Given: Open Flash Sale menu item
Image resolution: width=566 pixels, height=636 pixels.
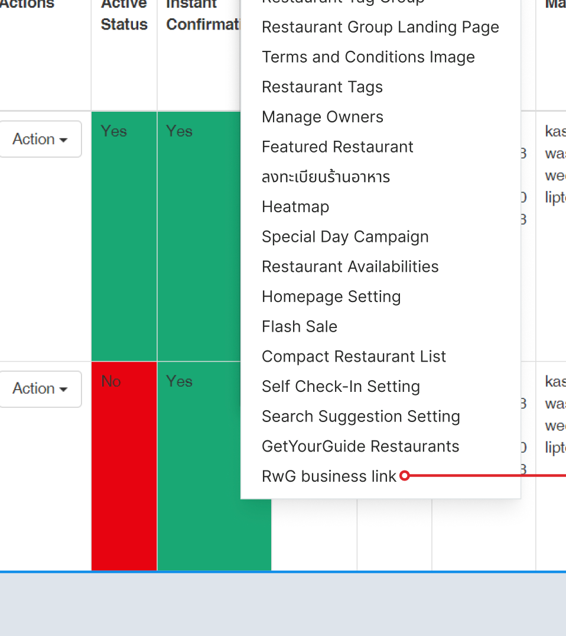Looking at the screenshot, I should (300, 327).
